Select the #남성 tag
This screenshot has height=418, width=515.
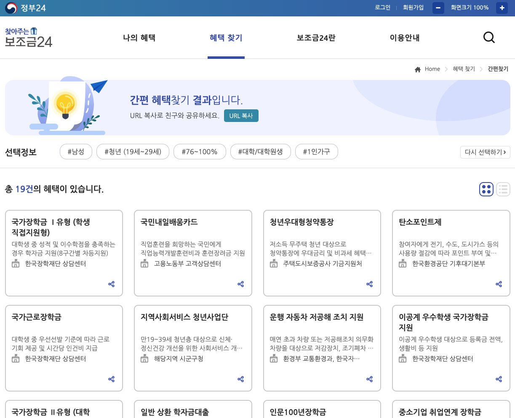(76, 152)
